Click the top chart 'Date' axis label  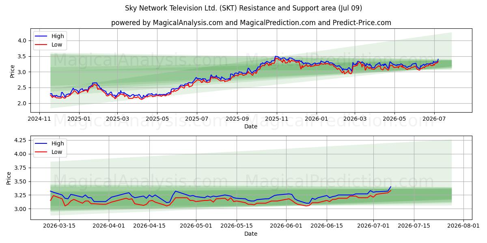tap(251, 126)
